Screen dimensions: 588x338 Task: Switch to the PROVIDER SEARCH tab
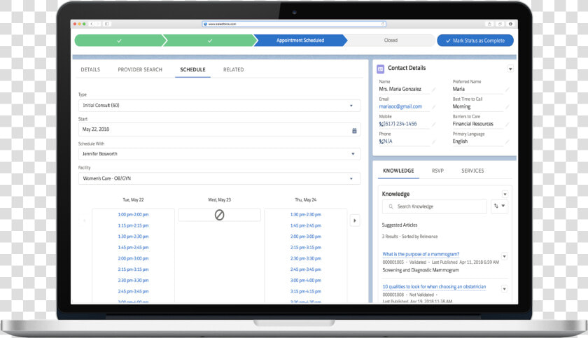[x=140, y=70]
